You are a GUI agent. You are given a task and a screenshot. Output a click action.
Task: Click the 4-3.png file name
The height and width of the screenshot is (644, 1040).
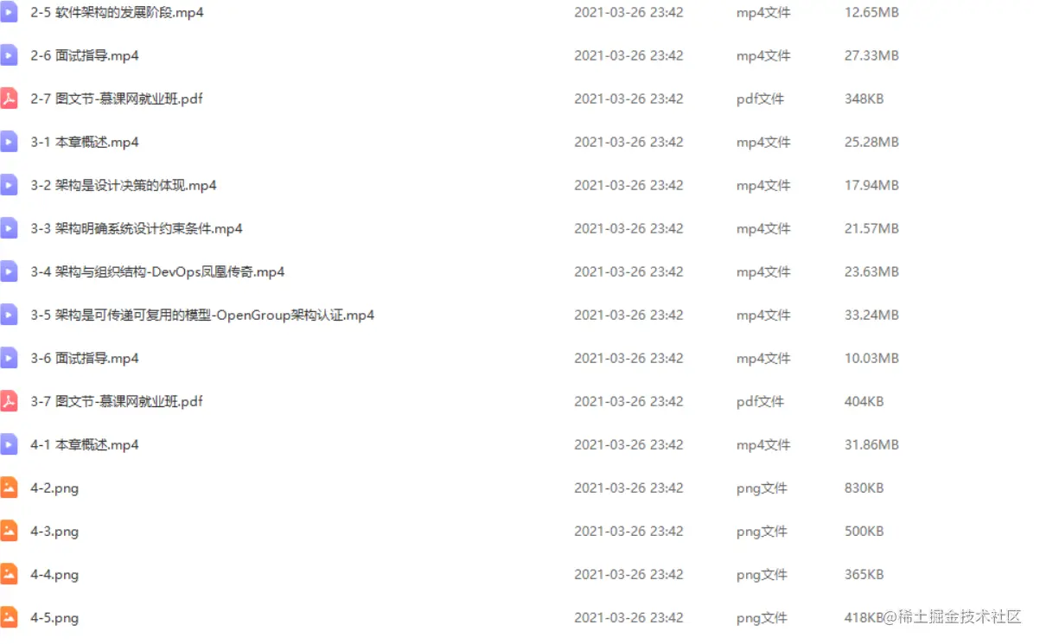pyautogui.click(x=54, y=531)
